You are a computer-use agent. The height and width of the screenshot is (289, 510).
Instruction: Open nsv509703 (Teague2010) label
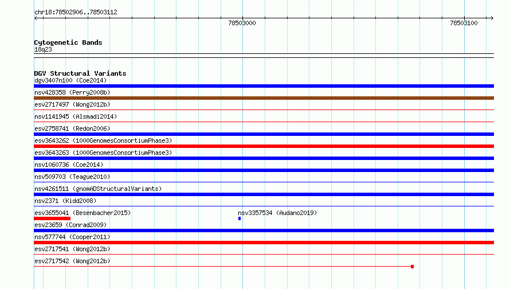click(72, 177)
